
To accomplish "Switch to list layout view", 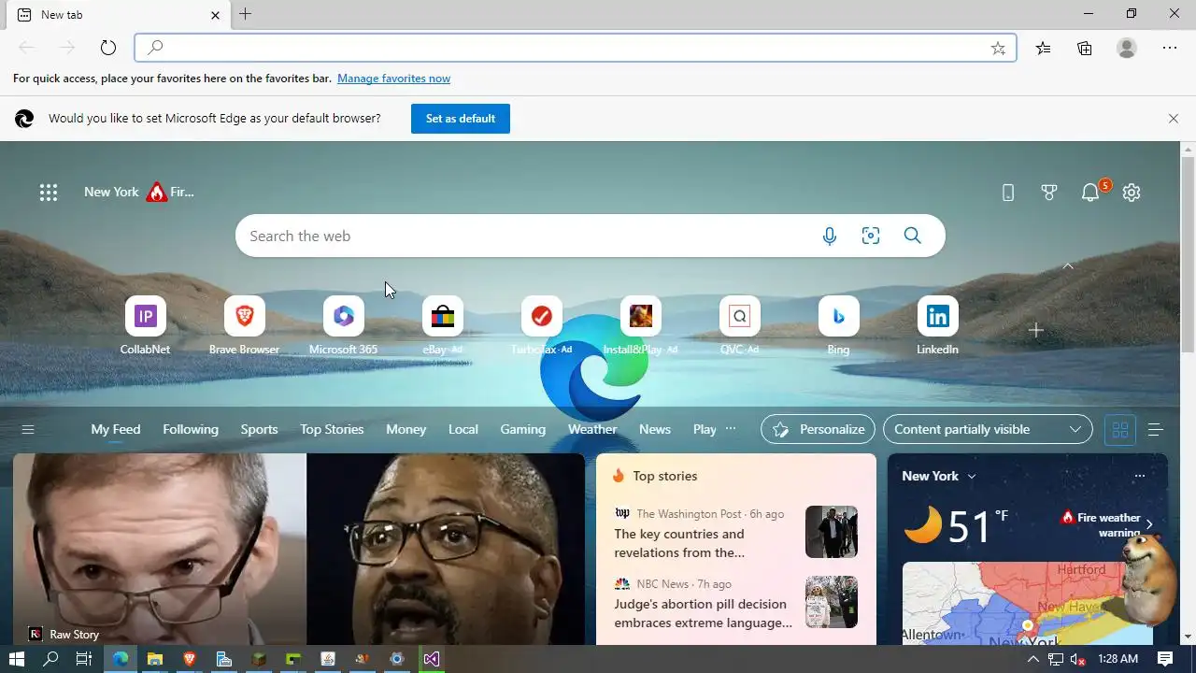I will click(x=1155, y=430).
